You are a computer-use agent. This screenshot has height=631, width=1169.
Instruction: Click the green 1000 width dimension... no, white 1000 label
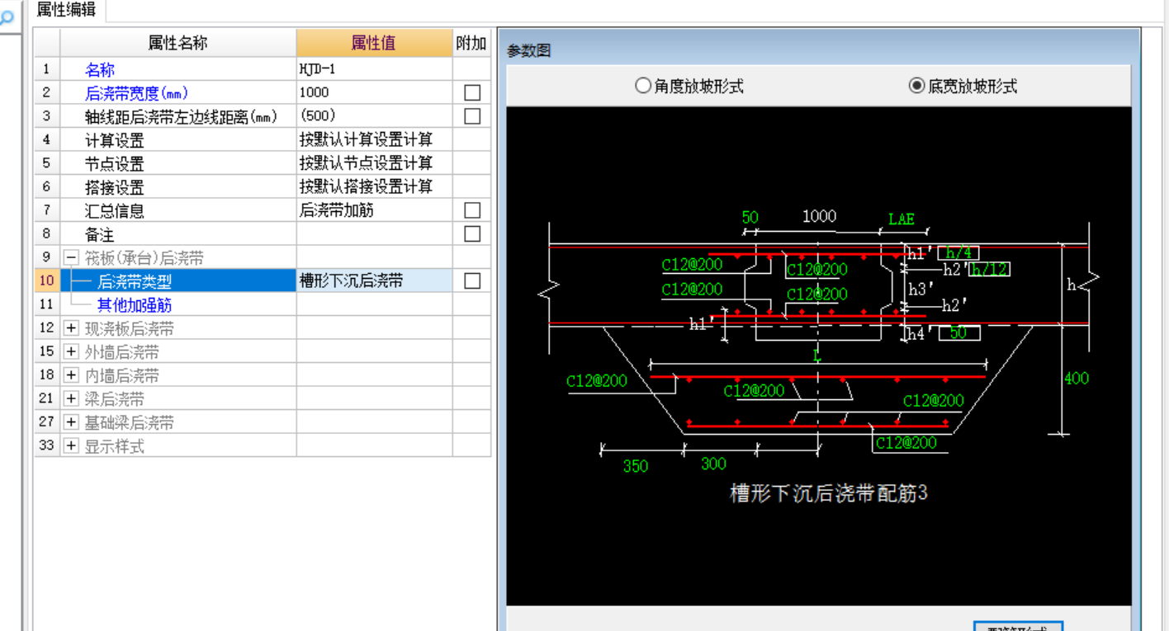click(x=819, y=216)
